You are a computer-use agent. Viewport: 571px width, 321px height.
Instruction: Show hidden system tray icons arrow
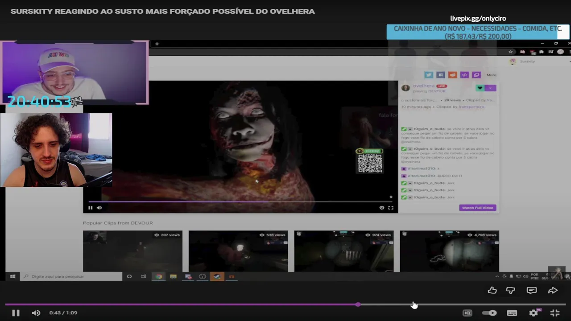point(497,276)
